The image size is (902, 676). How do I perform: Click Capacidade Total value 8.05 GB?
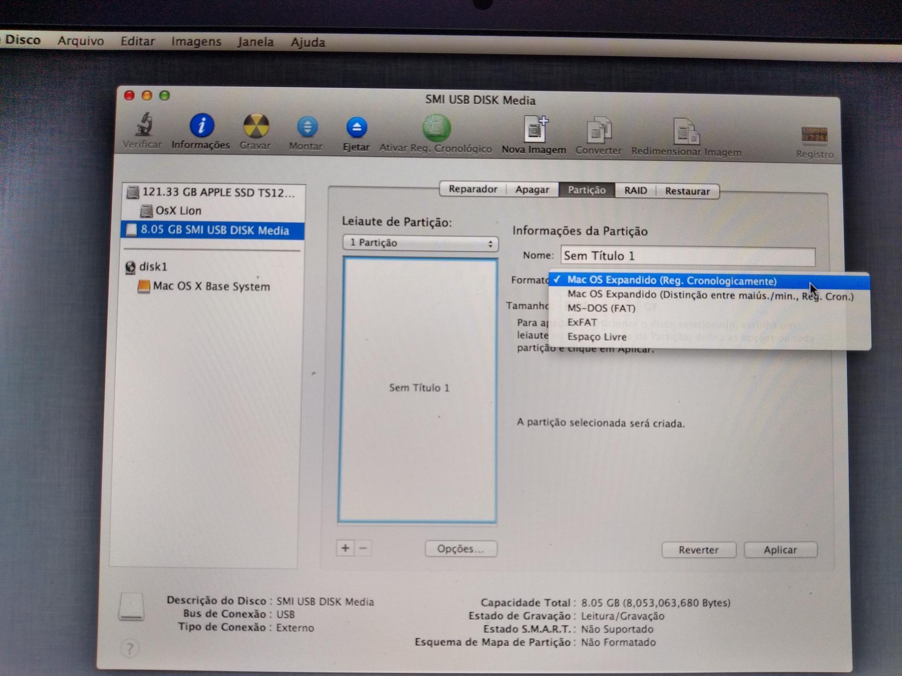(656, 603)
